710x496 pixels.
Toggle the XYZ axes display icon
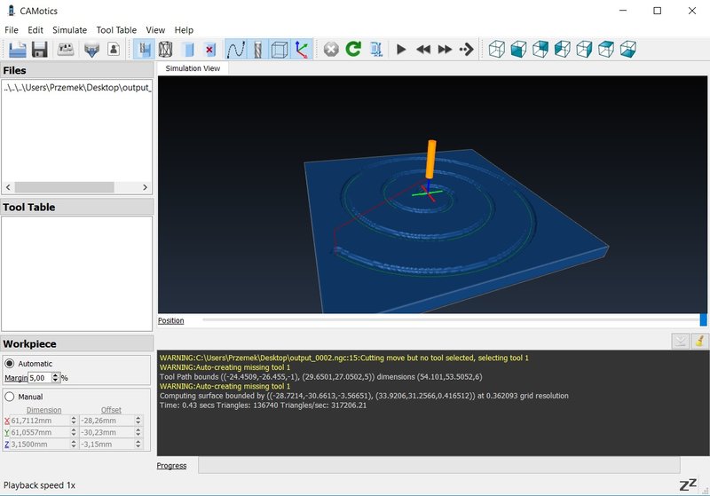302,49
